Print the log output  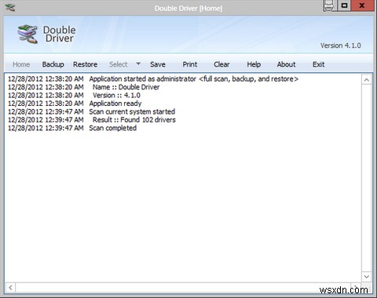coord(190,64)
